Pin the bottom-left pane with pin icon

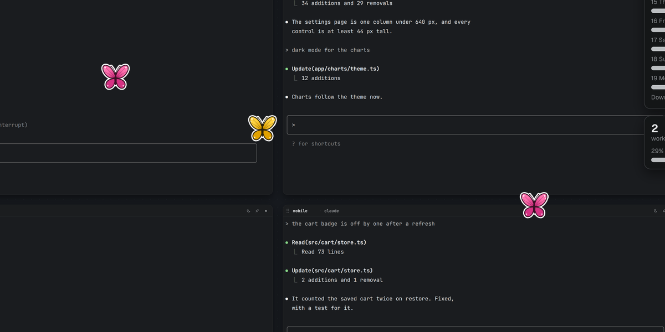coord(257,211)
